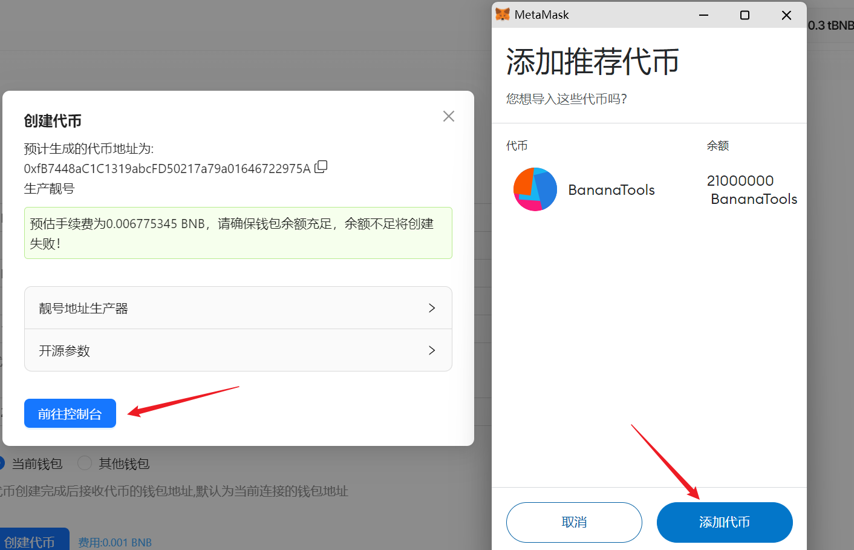Click the 0x token address text
The image size is (854, 550).
coord(167,169)
